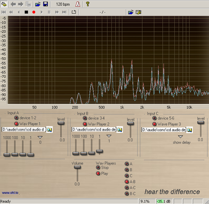Open file with top toolbar folder icon
Screen dimensions: 209x204
38,4
